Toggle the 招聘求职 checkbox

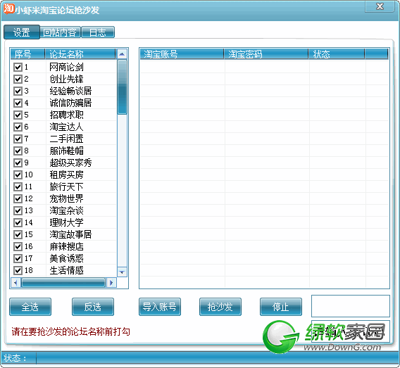[x=18, y=115]
